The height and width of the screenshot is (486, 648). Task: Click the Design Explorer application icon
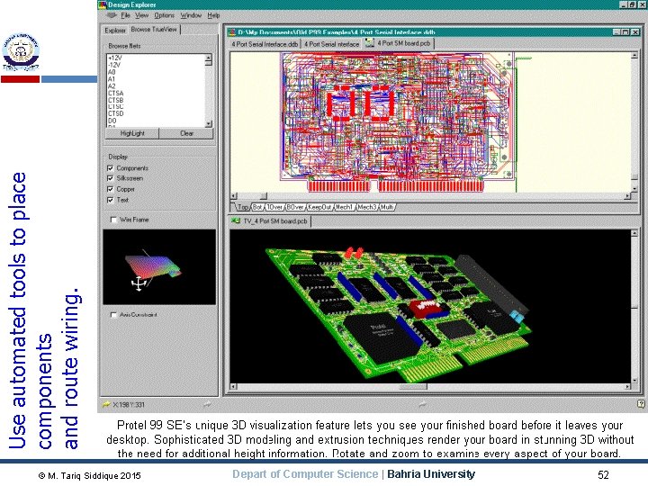point(102,4)
